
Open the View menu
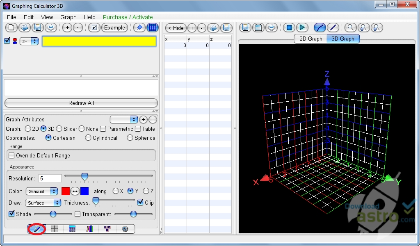47,17
